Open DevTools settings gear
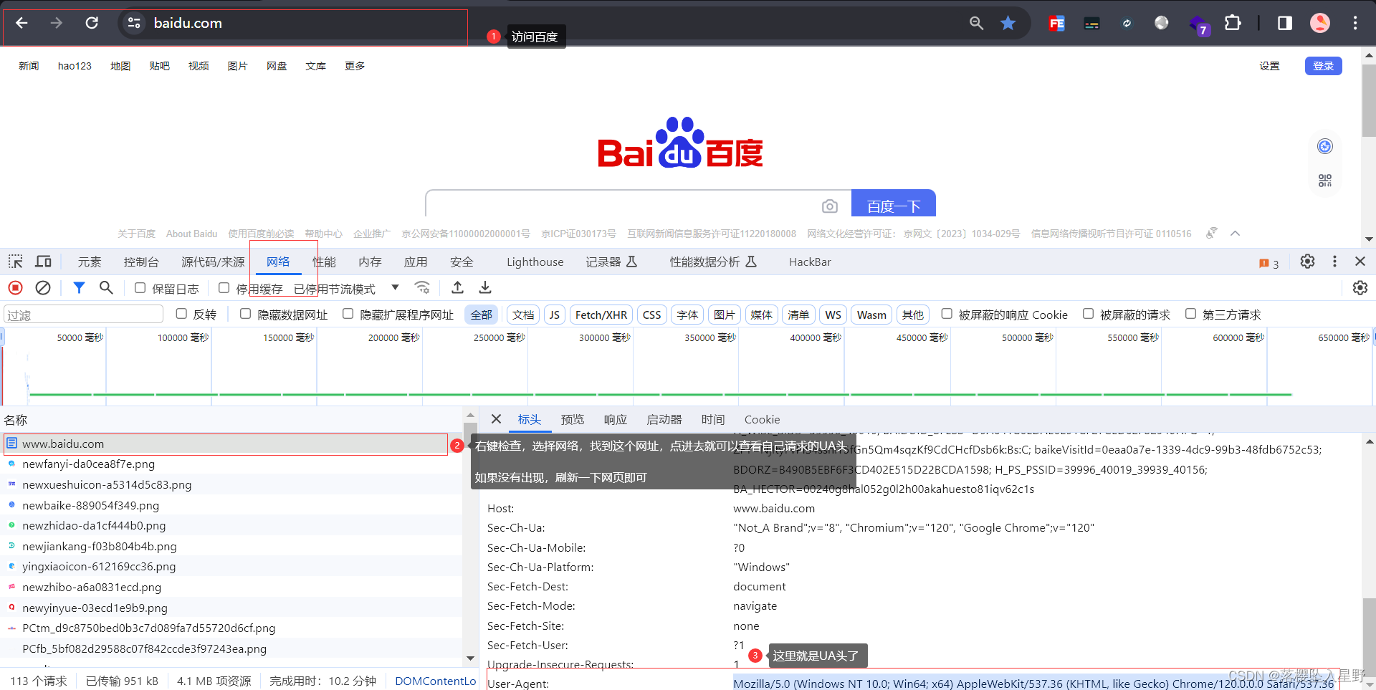1376x690 pixels. (1307, 262)
